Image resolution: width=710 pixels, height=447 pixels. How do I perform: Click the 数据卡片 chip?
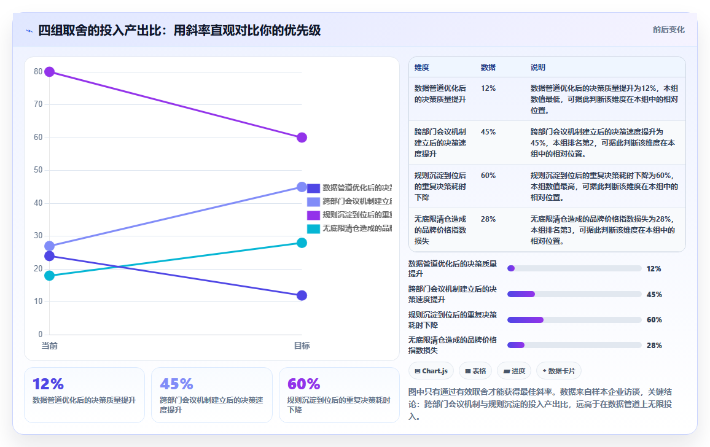[x=559, y=371]
